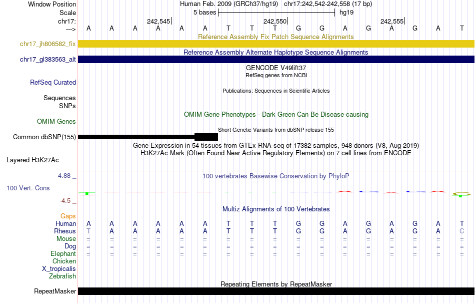Image resolution: width=475 pixels, height=303 pixels.
Task: Click Publications: Sequences in Scientific Articles title
Action: pyautogui.click(x=276, y=91)
